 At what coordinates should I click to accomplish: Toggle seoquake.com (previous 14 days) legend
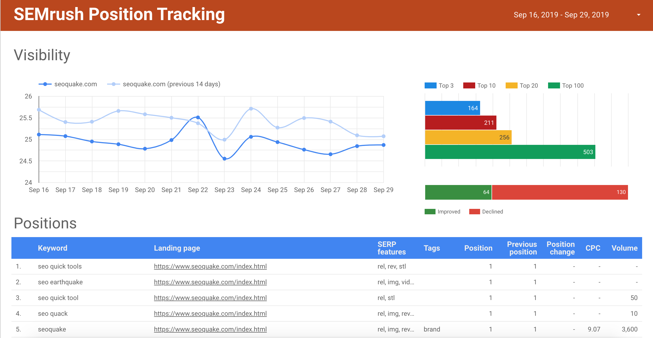click(164, 84)
